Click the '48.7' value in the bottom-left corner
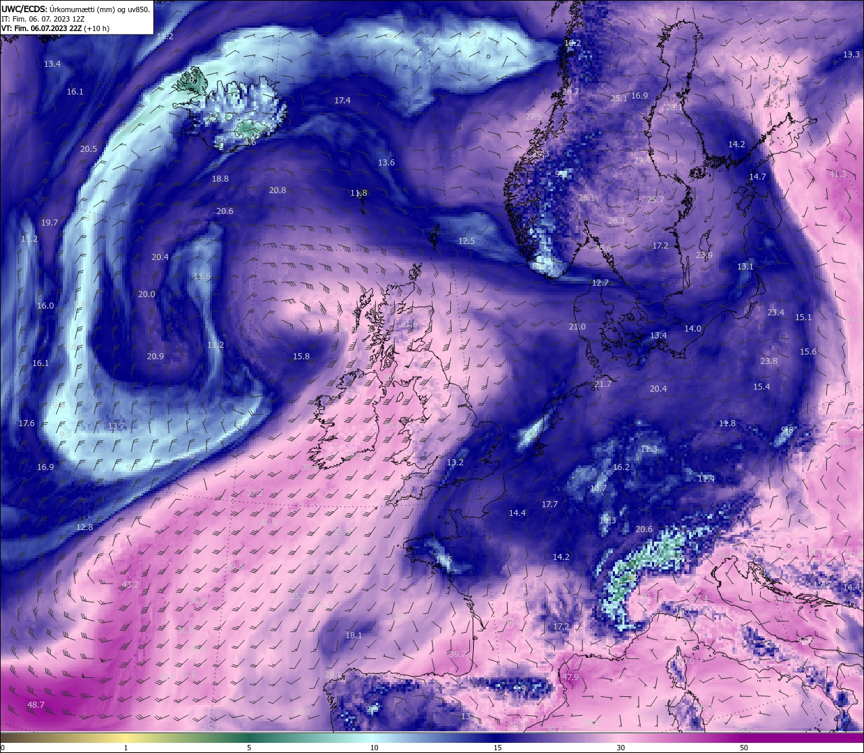864x753 pixels. [36, 705]
